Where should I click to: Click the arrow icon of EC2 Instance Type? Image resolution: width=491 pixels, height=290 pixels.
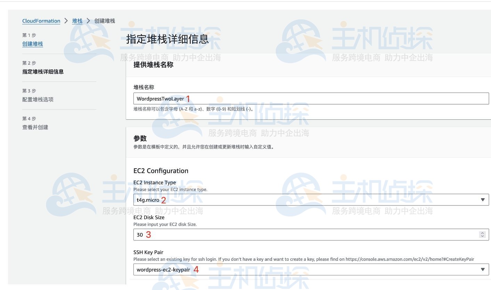(x=482, y=200)
